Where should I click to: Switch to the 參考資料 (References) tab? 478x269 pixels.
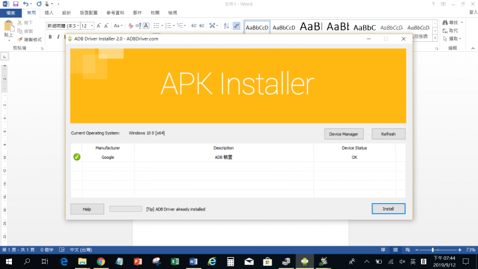coord(116,13)
